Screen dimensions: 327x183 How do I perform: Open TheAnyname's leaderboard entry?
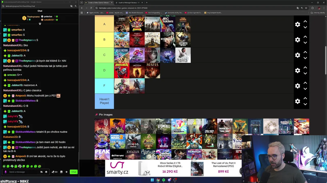[x=31, y=18]
